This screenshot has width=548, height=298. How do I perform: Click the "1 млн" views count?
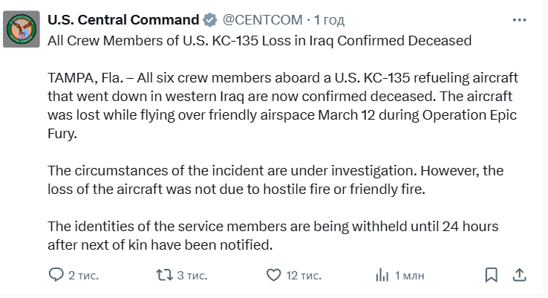click(x=409, y=276)
